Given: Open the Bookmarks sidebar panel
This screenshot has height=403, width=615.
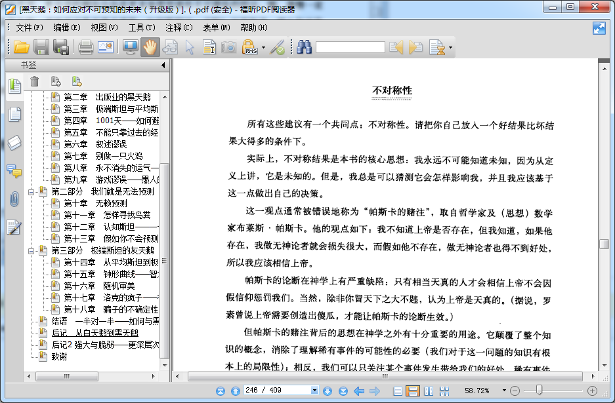Looking at the screenshot, I should (14, 86).
